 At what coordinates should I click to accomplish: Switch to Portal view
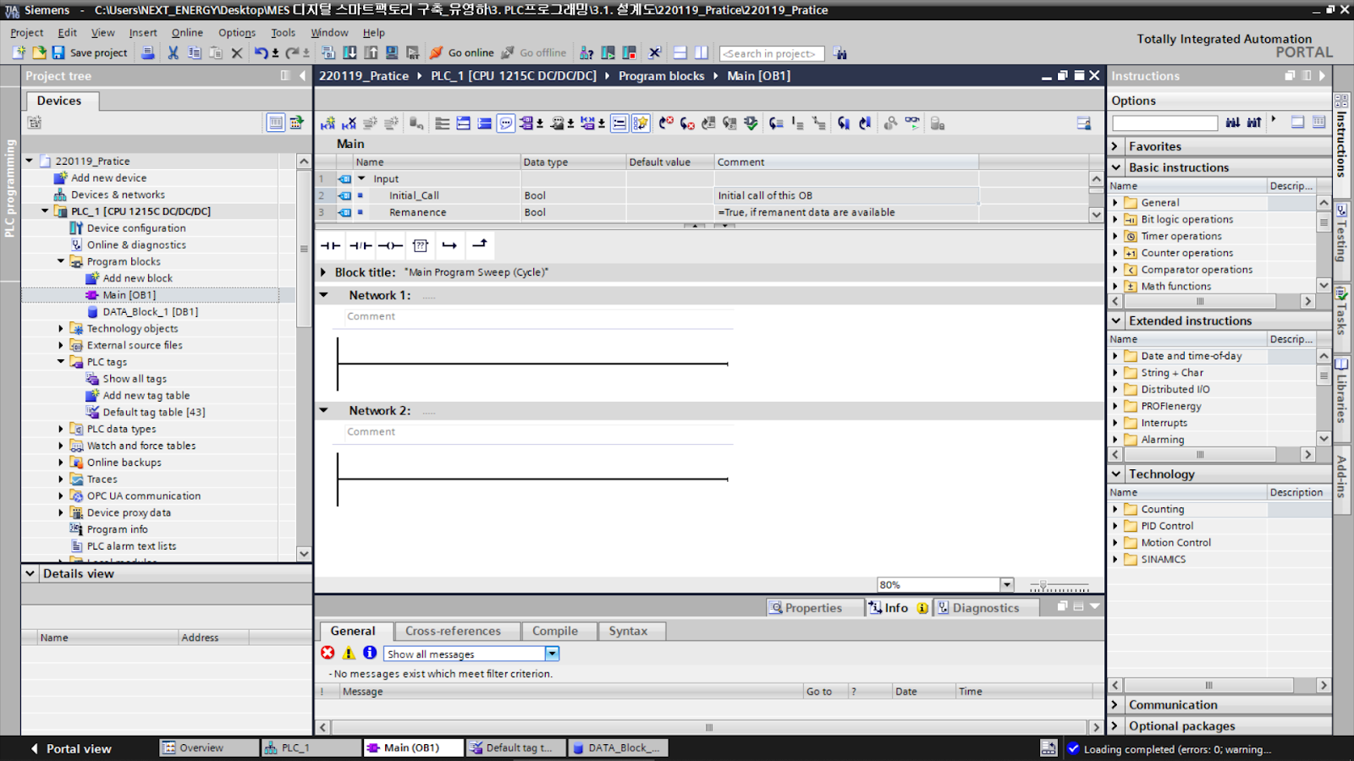tap(71, 748)
